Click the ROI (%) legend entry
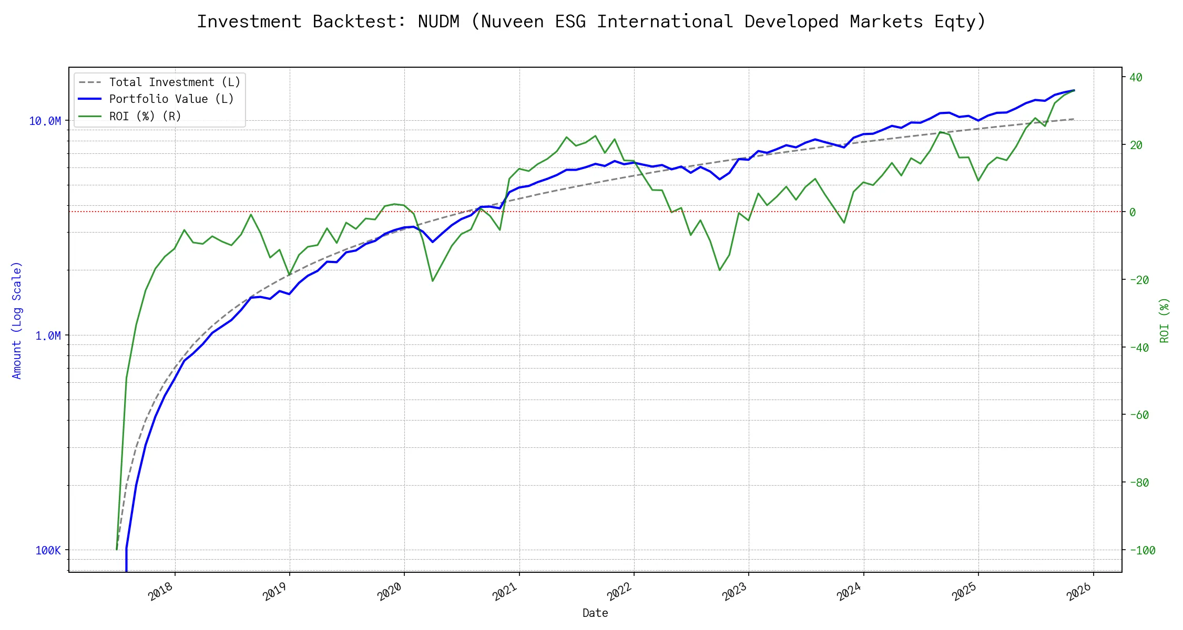This screenshot has width=1183, height=630. [145, 116]
